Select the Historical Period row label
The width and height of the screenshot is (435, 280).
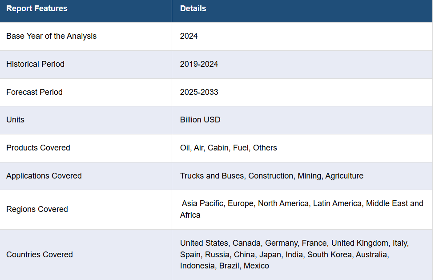click(x=35, y=64)
